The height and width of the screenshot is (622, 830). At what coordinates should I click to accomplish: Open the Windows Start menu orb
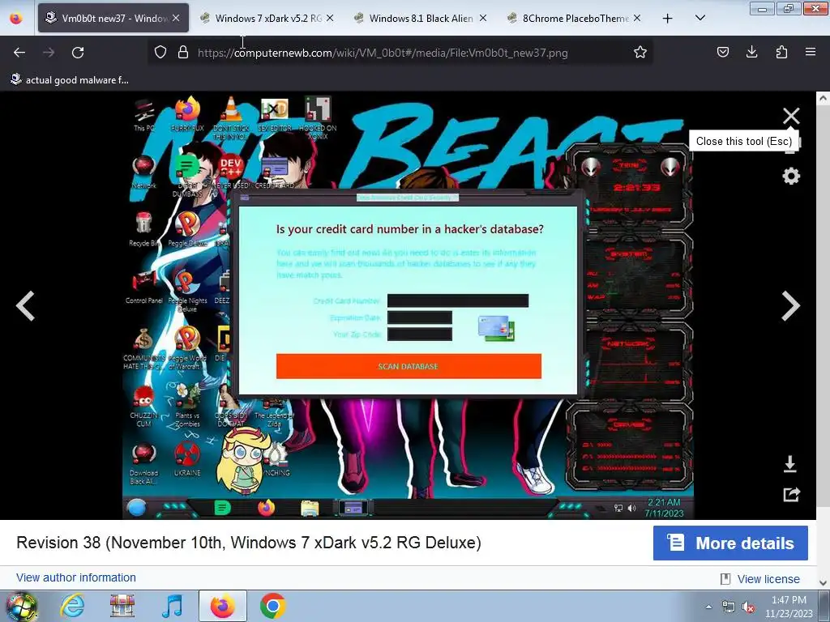(21, 606)
